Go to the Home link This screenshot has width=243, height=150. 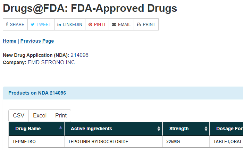pos(9,41)
